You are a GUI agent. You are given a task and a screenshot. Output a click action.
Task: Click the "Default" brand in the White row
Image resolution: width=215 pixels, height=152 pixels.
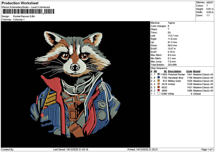tap(197, 94)
